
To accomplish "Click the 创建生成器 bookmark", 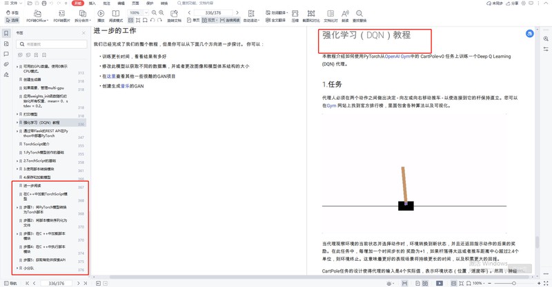I will pos(32,80).
